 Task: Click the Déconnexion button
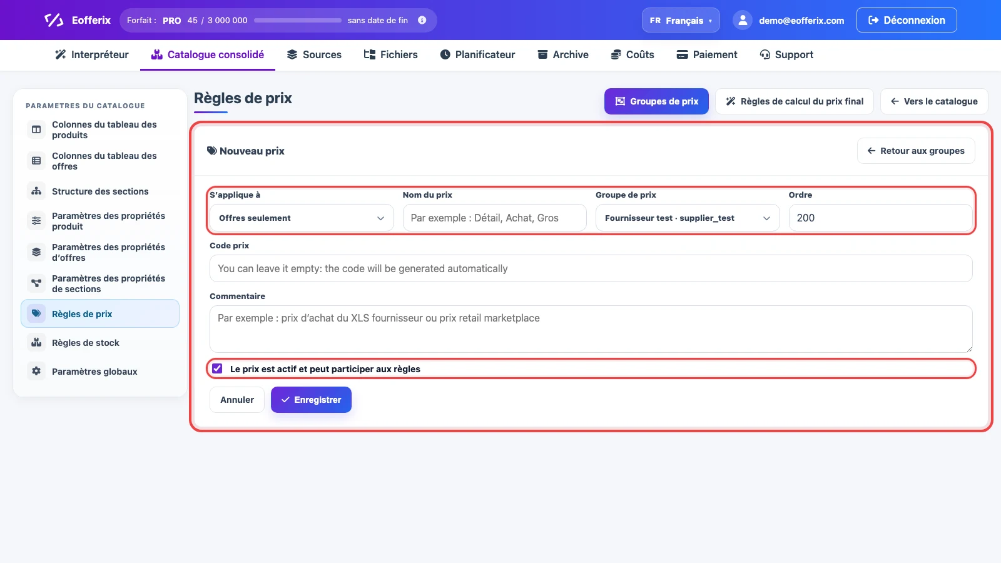pyautogui.click(x=907, y=20)
